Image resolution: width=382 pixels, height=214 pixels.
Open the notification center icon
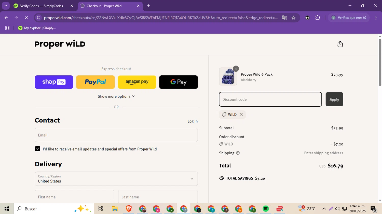coord(374,209)
